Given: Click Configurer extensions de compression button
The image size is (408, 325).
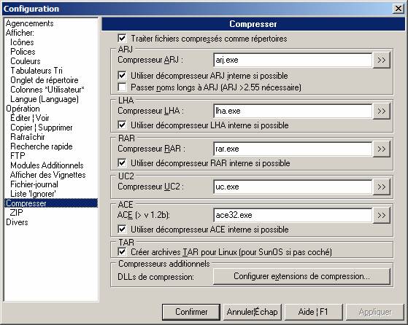Looking at the screenshot, I should [301, 276].
